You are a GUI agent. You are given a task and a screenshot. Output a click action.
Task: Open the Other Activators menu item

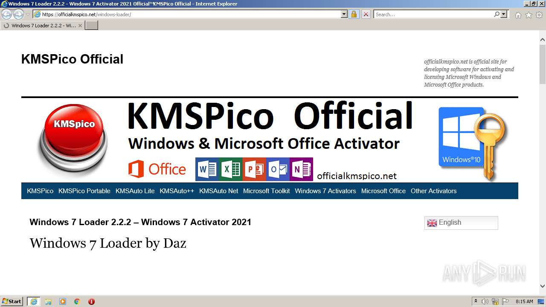434,191
